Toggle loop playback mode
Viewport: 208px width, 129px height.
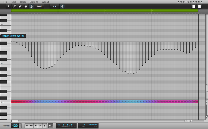pyautogui.click(x=51, y=125)
